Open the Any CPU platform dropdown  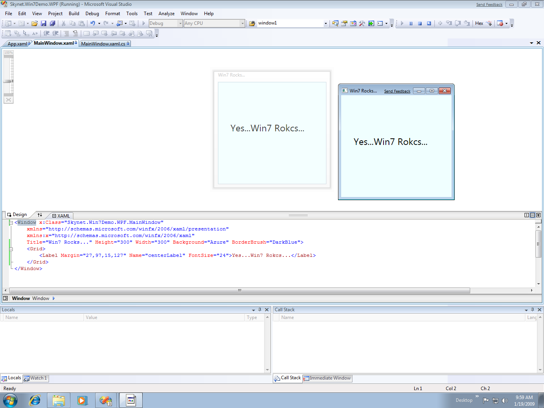243,23
